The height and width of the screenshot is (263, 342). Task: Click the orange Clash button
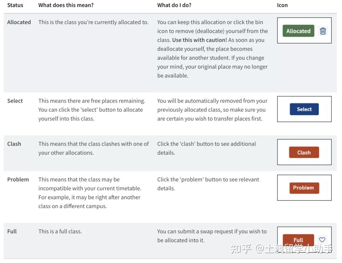[304, 153]
